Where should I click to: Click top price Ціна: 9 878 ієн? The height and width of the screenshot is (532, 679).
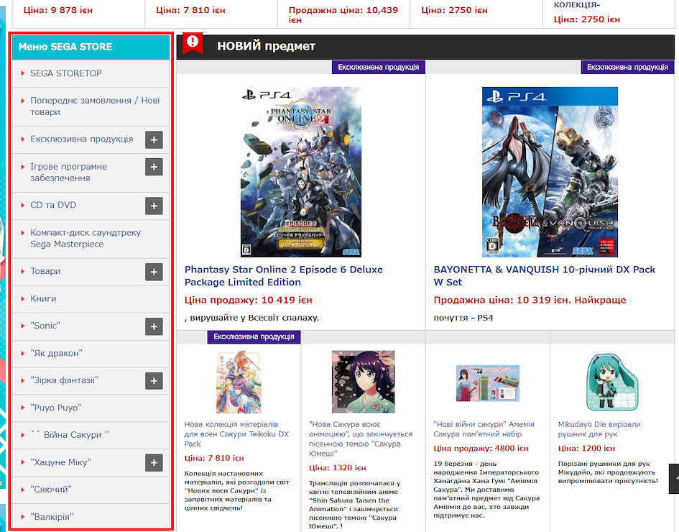[x=58, y=10]
